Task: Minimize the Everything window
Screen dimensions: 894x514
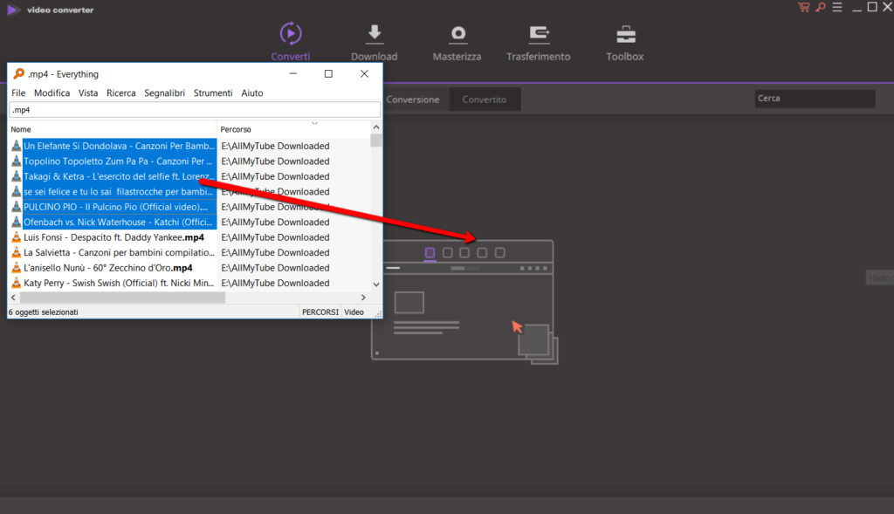Action: coord(293,73)
